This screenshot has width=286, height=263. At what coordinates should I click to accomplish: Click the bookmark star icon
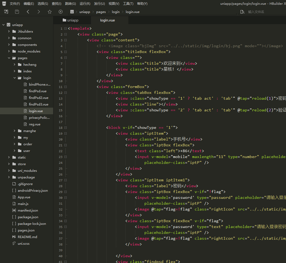(50, 12)
